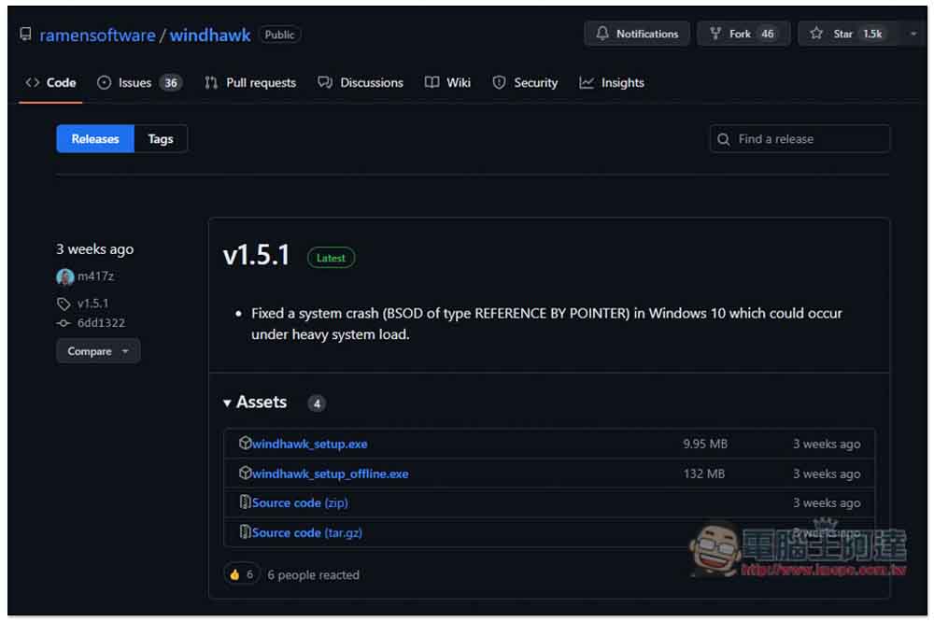This screenshot has height=622, width=934.
Task: Collapse the Assets section
Action: click(x=256, y=403)
